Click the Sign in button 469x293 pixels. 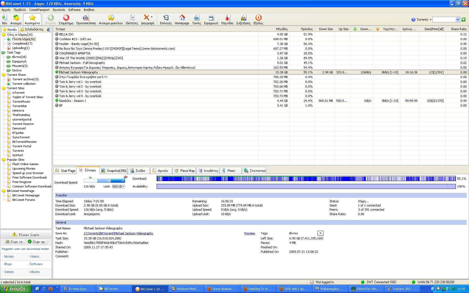tap(14, 242)
